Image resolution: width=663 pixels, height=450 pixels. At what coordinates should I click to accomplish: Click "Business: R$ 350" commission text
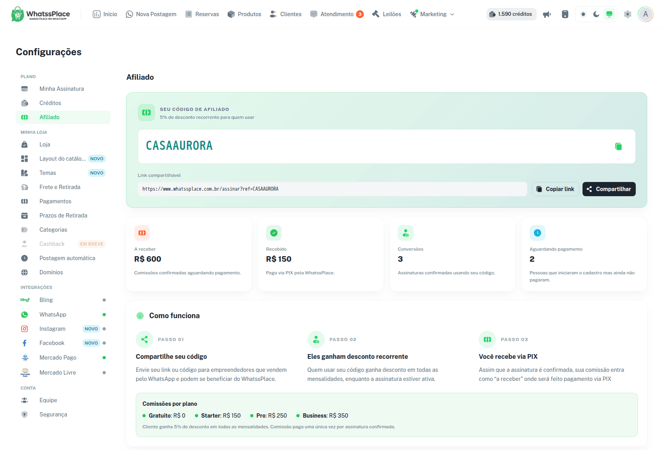point(325,416)
